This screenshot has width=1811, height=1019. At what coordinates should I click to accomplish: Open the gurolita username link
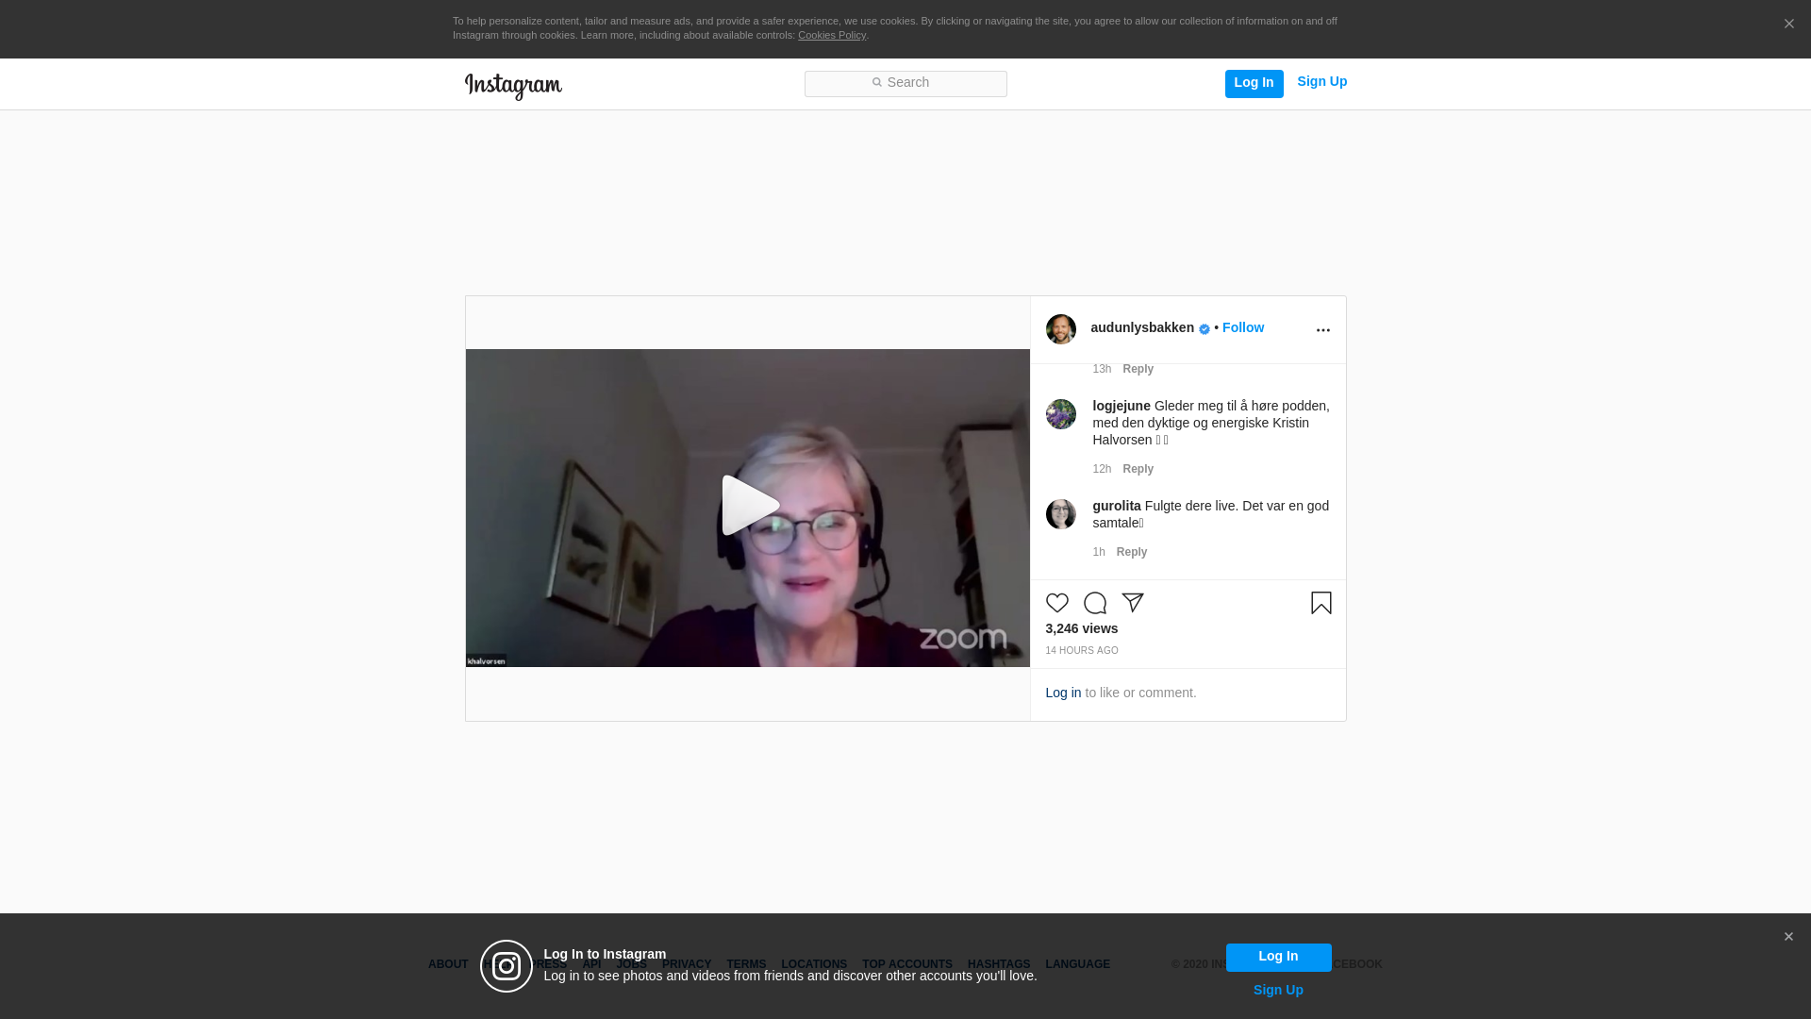pos(1117,506)
